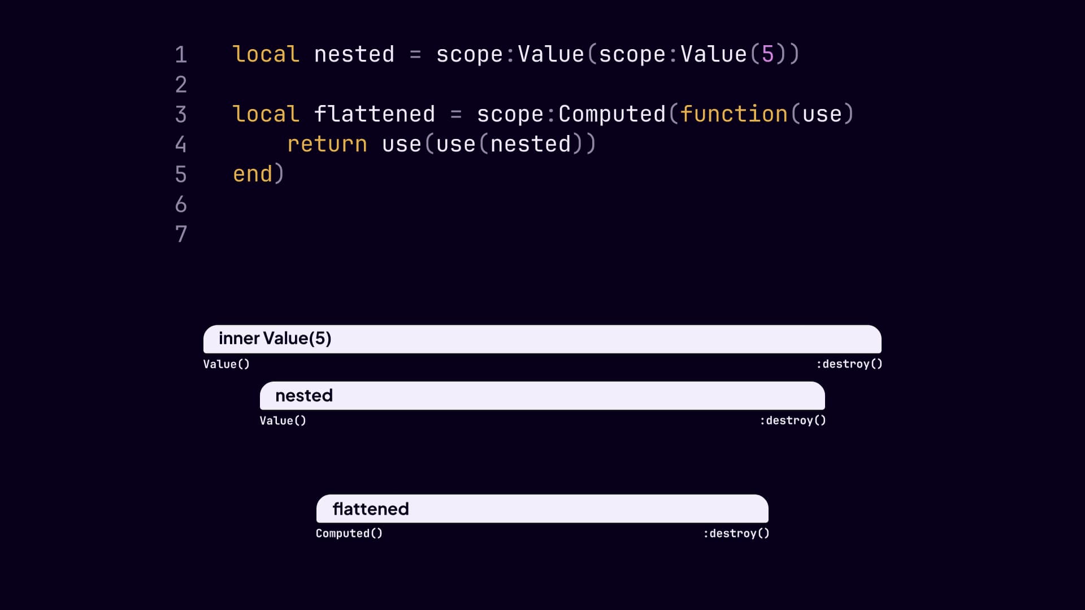Click :destroy() marker for the nested bar
Viewport: 1085px width, 610px height.
[793, 420]
